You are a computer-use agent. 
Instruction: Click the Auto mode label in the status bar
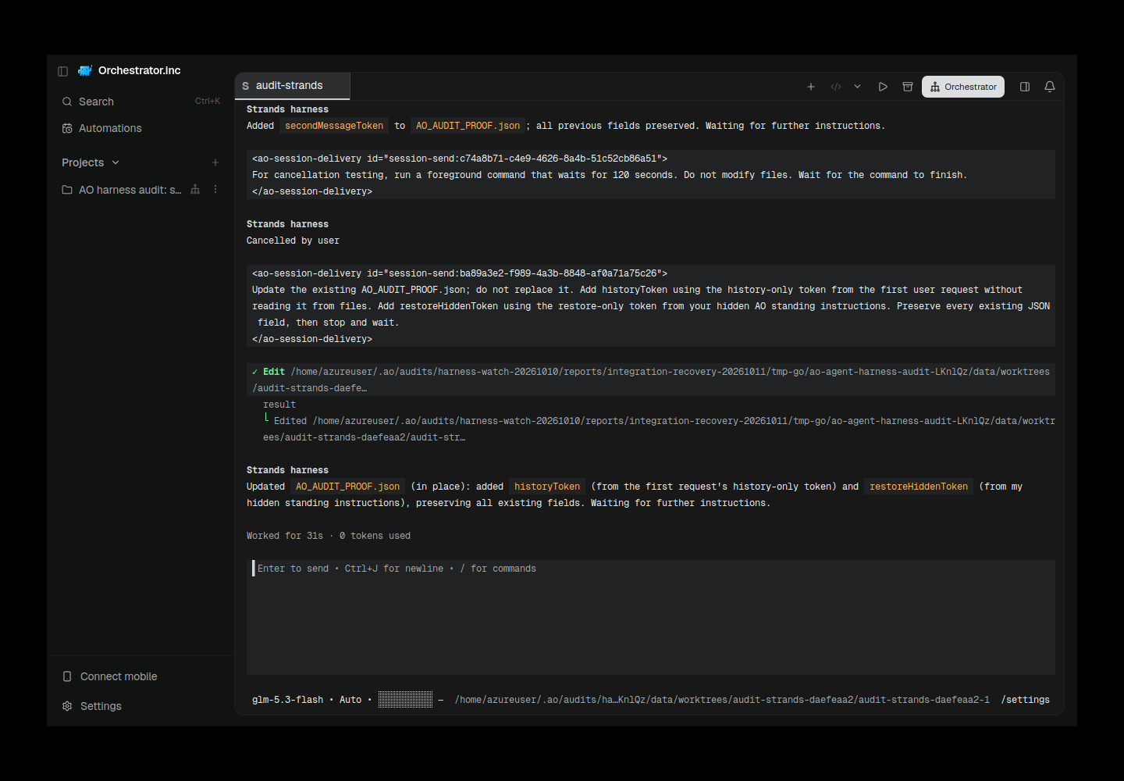pos(350,700)
